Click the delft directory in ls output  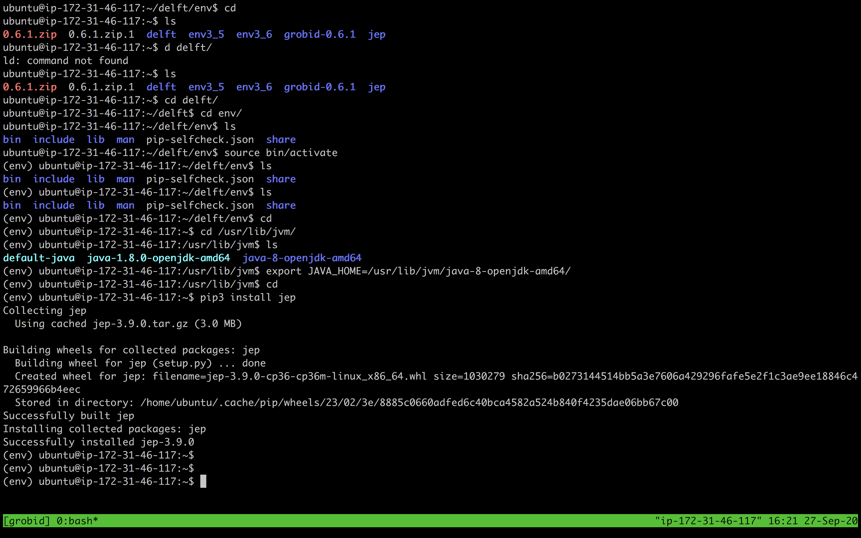pos(161,34)
